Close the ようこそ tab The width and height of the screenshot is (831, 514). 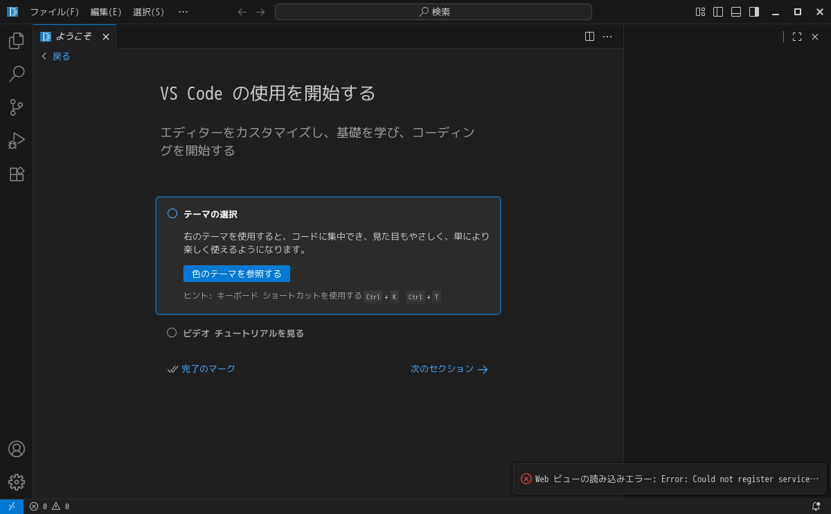(x=106, y=37)
